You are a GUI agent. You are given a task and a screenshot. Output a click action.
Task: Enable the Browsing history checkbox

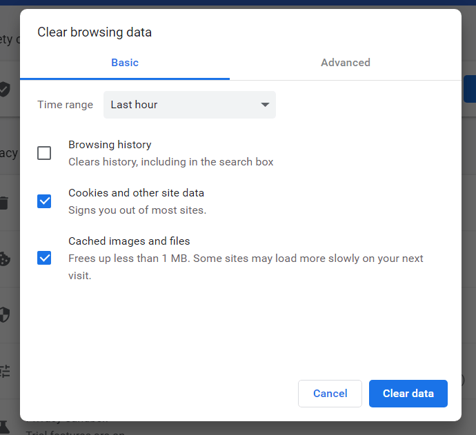(x=44, y=153)
